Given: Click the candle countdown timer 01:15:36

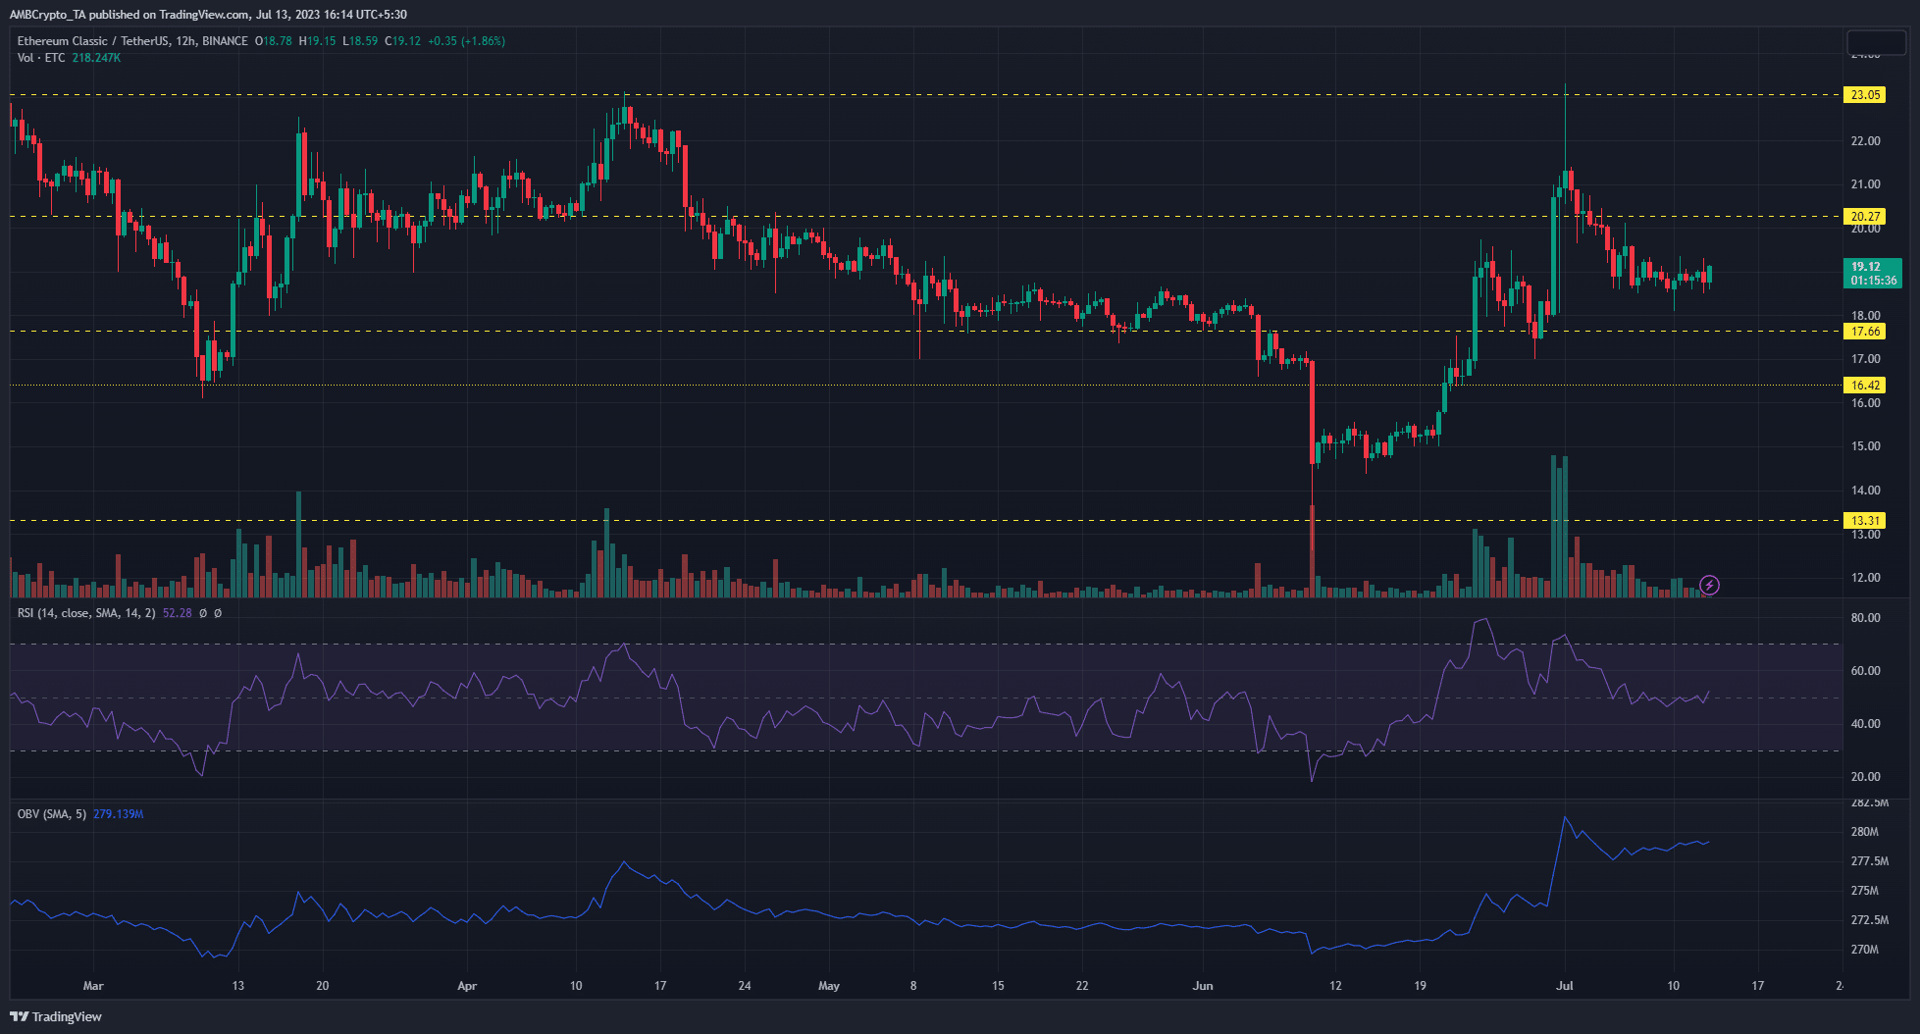Looking at the screenshot, I should (x=1874, y=281).
